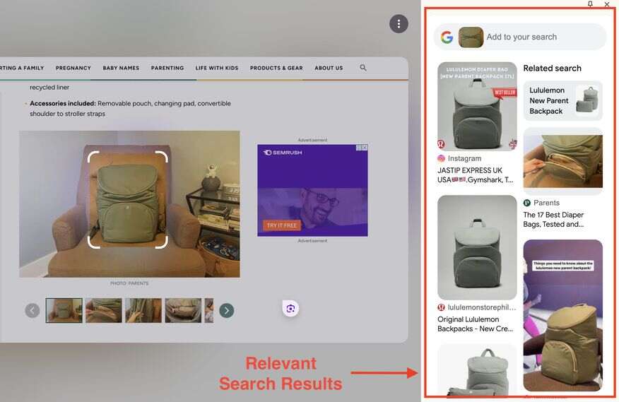The height and width of the screenshot is (402, 619).
Task: Open the JASTIP EXPRESS UK Instagram result
Action: pos(476,175)
